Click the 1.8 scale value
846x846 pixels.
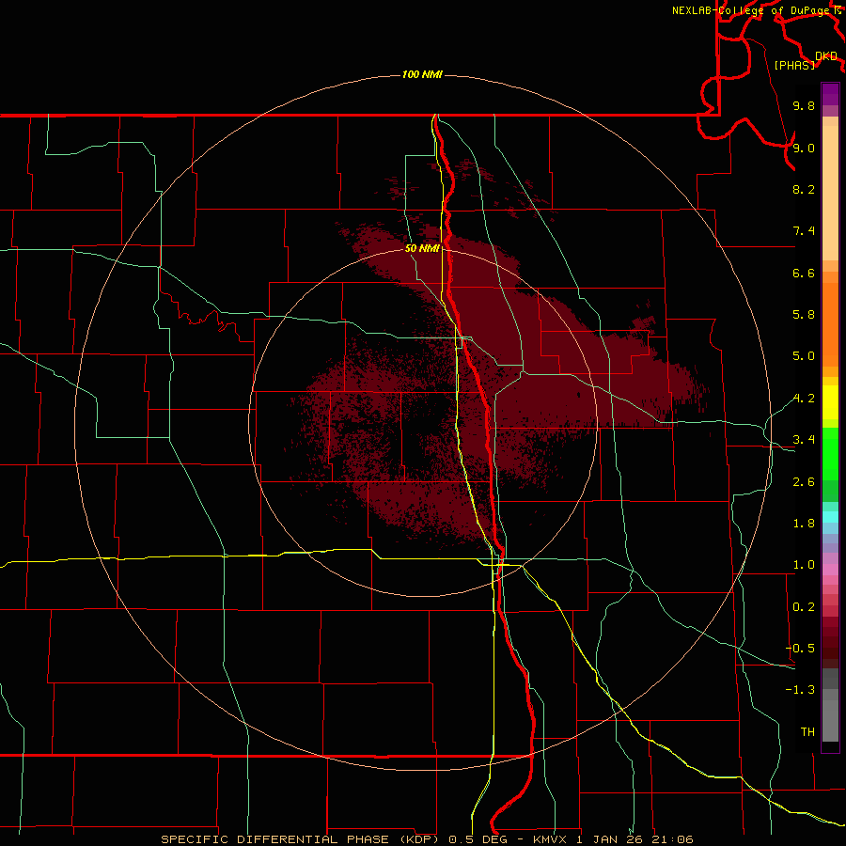[804, 524]
